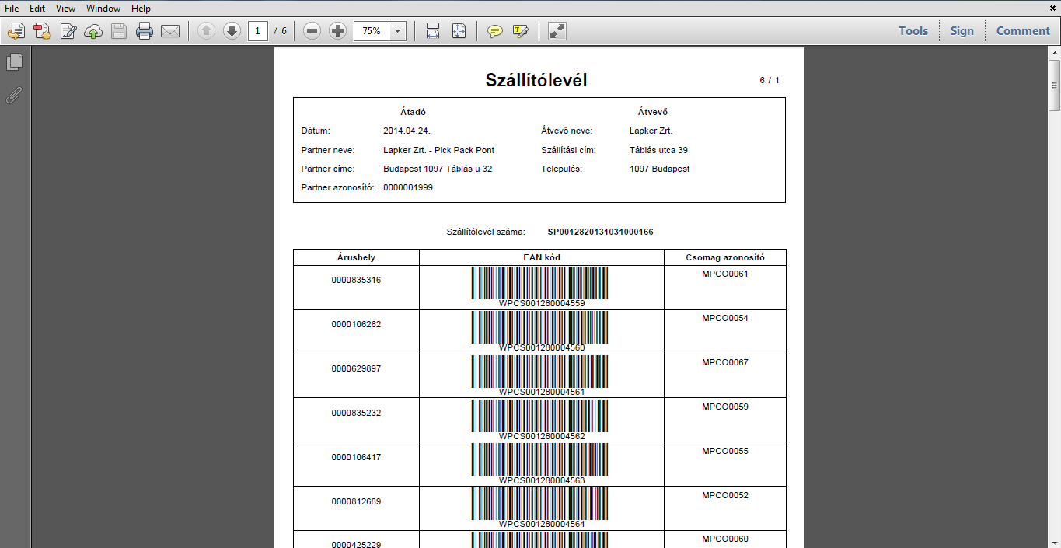
Task: Click the vertical scrollbar thumb
Action: coord(1055,85)
